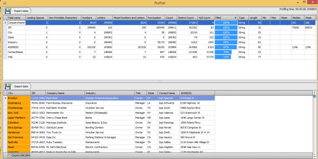
Task: Sort stats by the Null Count column header
Action: tap(205, 18)
